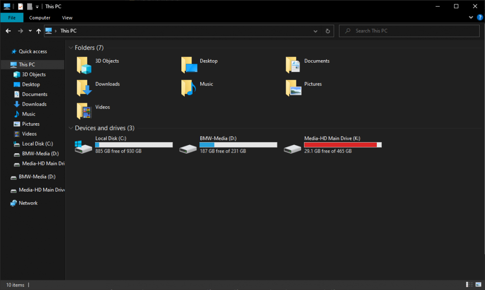
Task: Select the Media-HD Main Drive (K:) drive icon
Action: 292,149
